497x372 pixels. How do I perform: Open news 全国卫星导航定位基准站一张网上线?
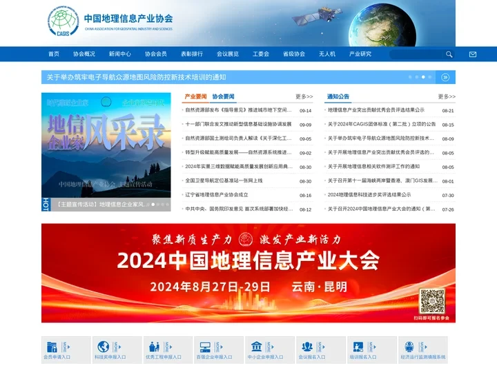click(x=224, y=180)
